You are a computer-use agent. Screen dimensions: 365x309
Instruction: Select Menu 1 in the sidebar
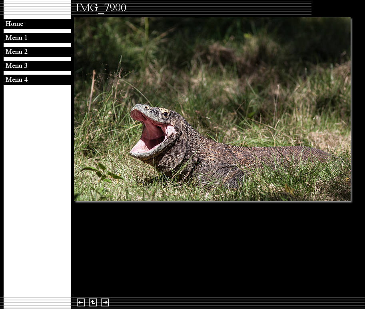tap(16, 38)
